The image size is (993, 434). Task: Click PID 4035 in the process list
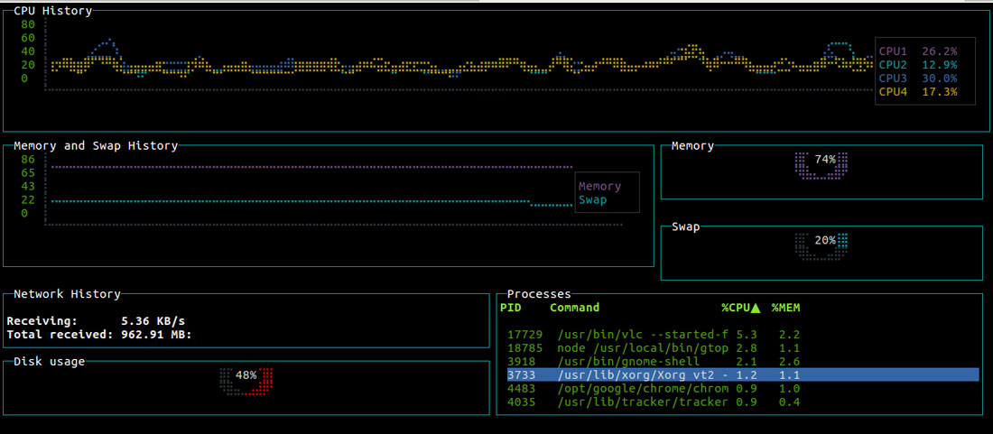(x=521, y=402)
